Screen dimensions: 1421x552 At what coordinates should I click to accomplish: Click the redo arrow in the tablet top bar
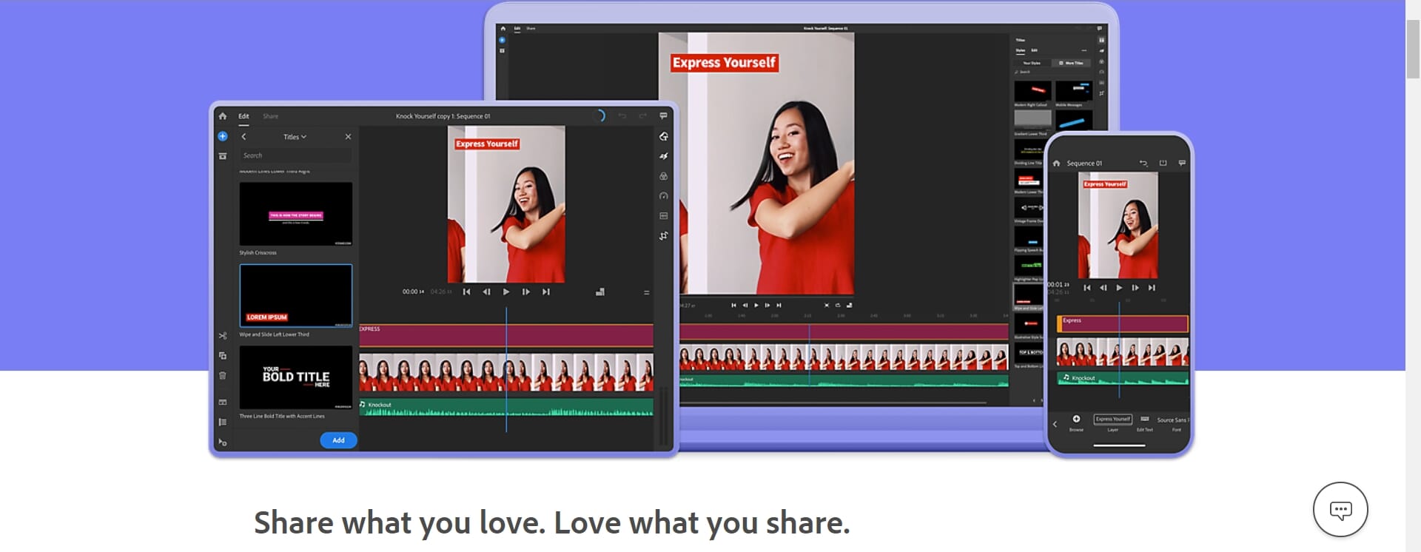pos(642,116)
